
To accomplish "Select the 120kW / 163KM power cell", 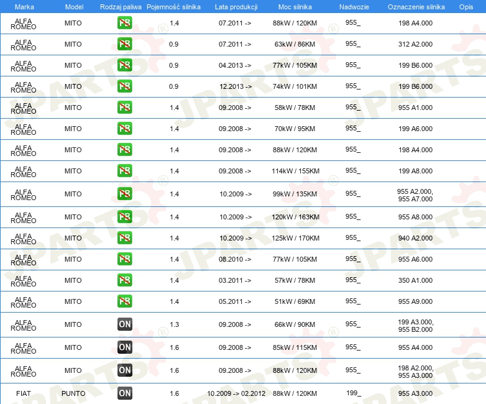I will (295, 217).
